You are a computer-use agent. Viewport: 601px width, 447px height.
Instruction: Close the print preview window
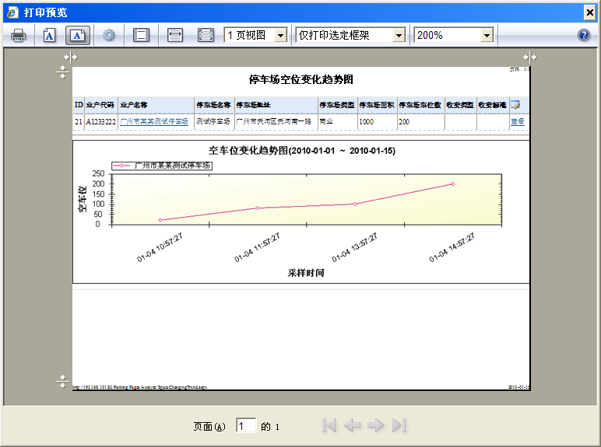589,12
